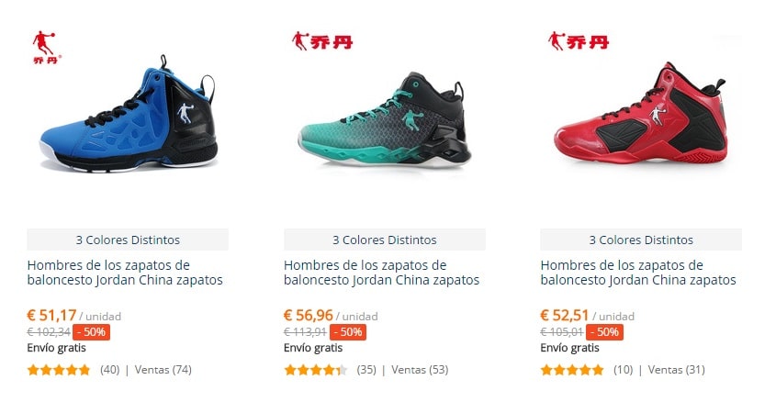The height and width of the screenshot is (413, 776).
Task: Click the five-star rating with 40 reviews
Action: (x=59, y=370)
